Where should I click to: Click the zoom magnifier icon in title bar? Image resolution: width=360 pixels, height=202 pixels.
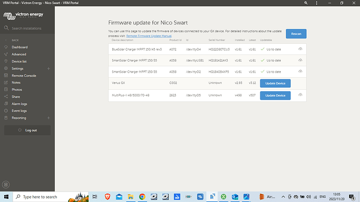pyautogui.click(x=306, y=3)
